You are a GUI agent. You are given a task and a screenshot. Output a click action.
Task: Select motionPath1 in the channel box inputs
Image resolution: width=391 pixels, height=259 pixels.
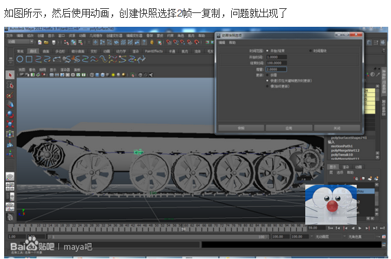tap(342, 146)
